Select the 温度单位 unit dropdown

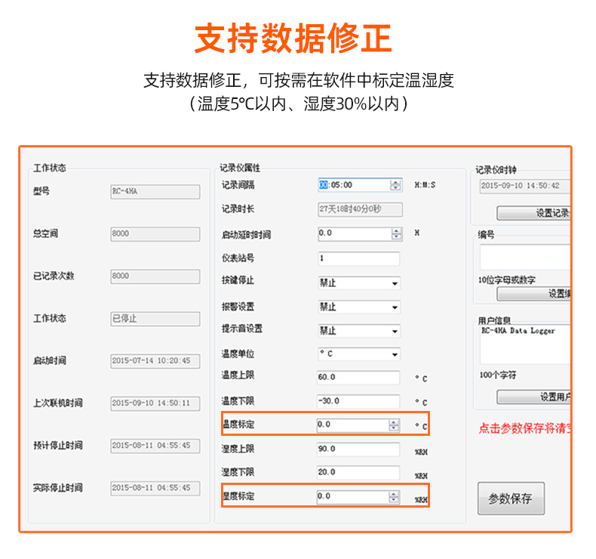358,354
